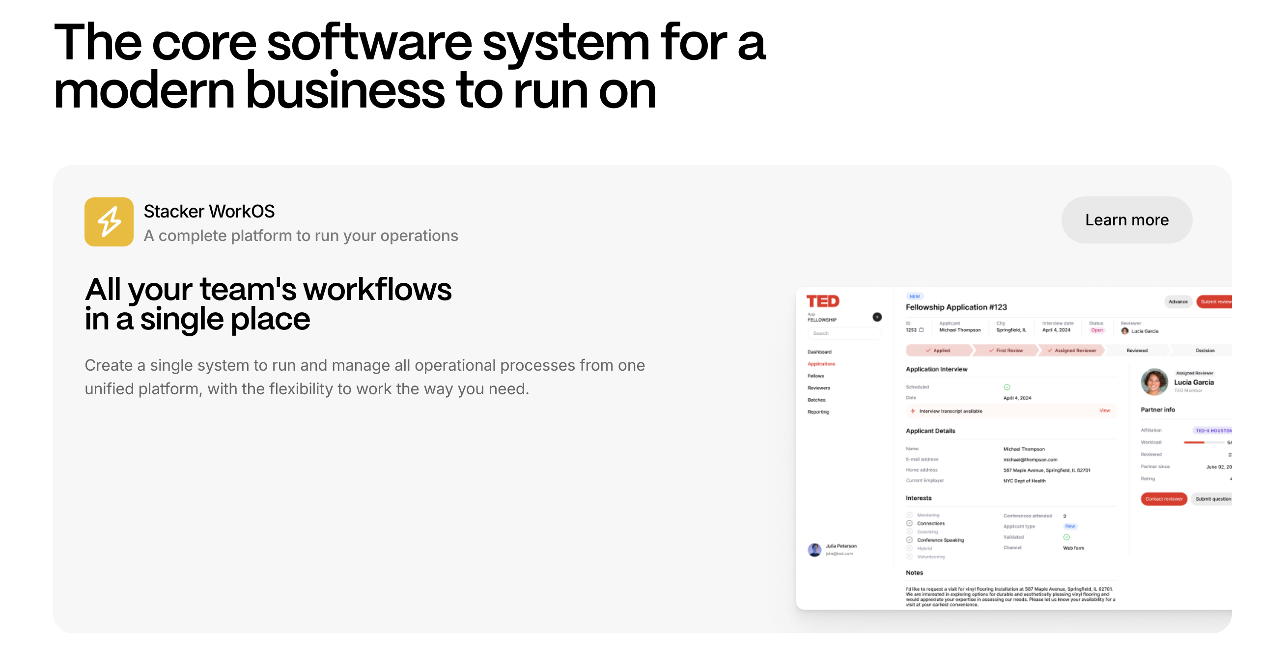This screenshot has width=1287, height=652.
Task: Click the copy icon next to ID 1253
Action: 921,330
